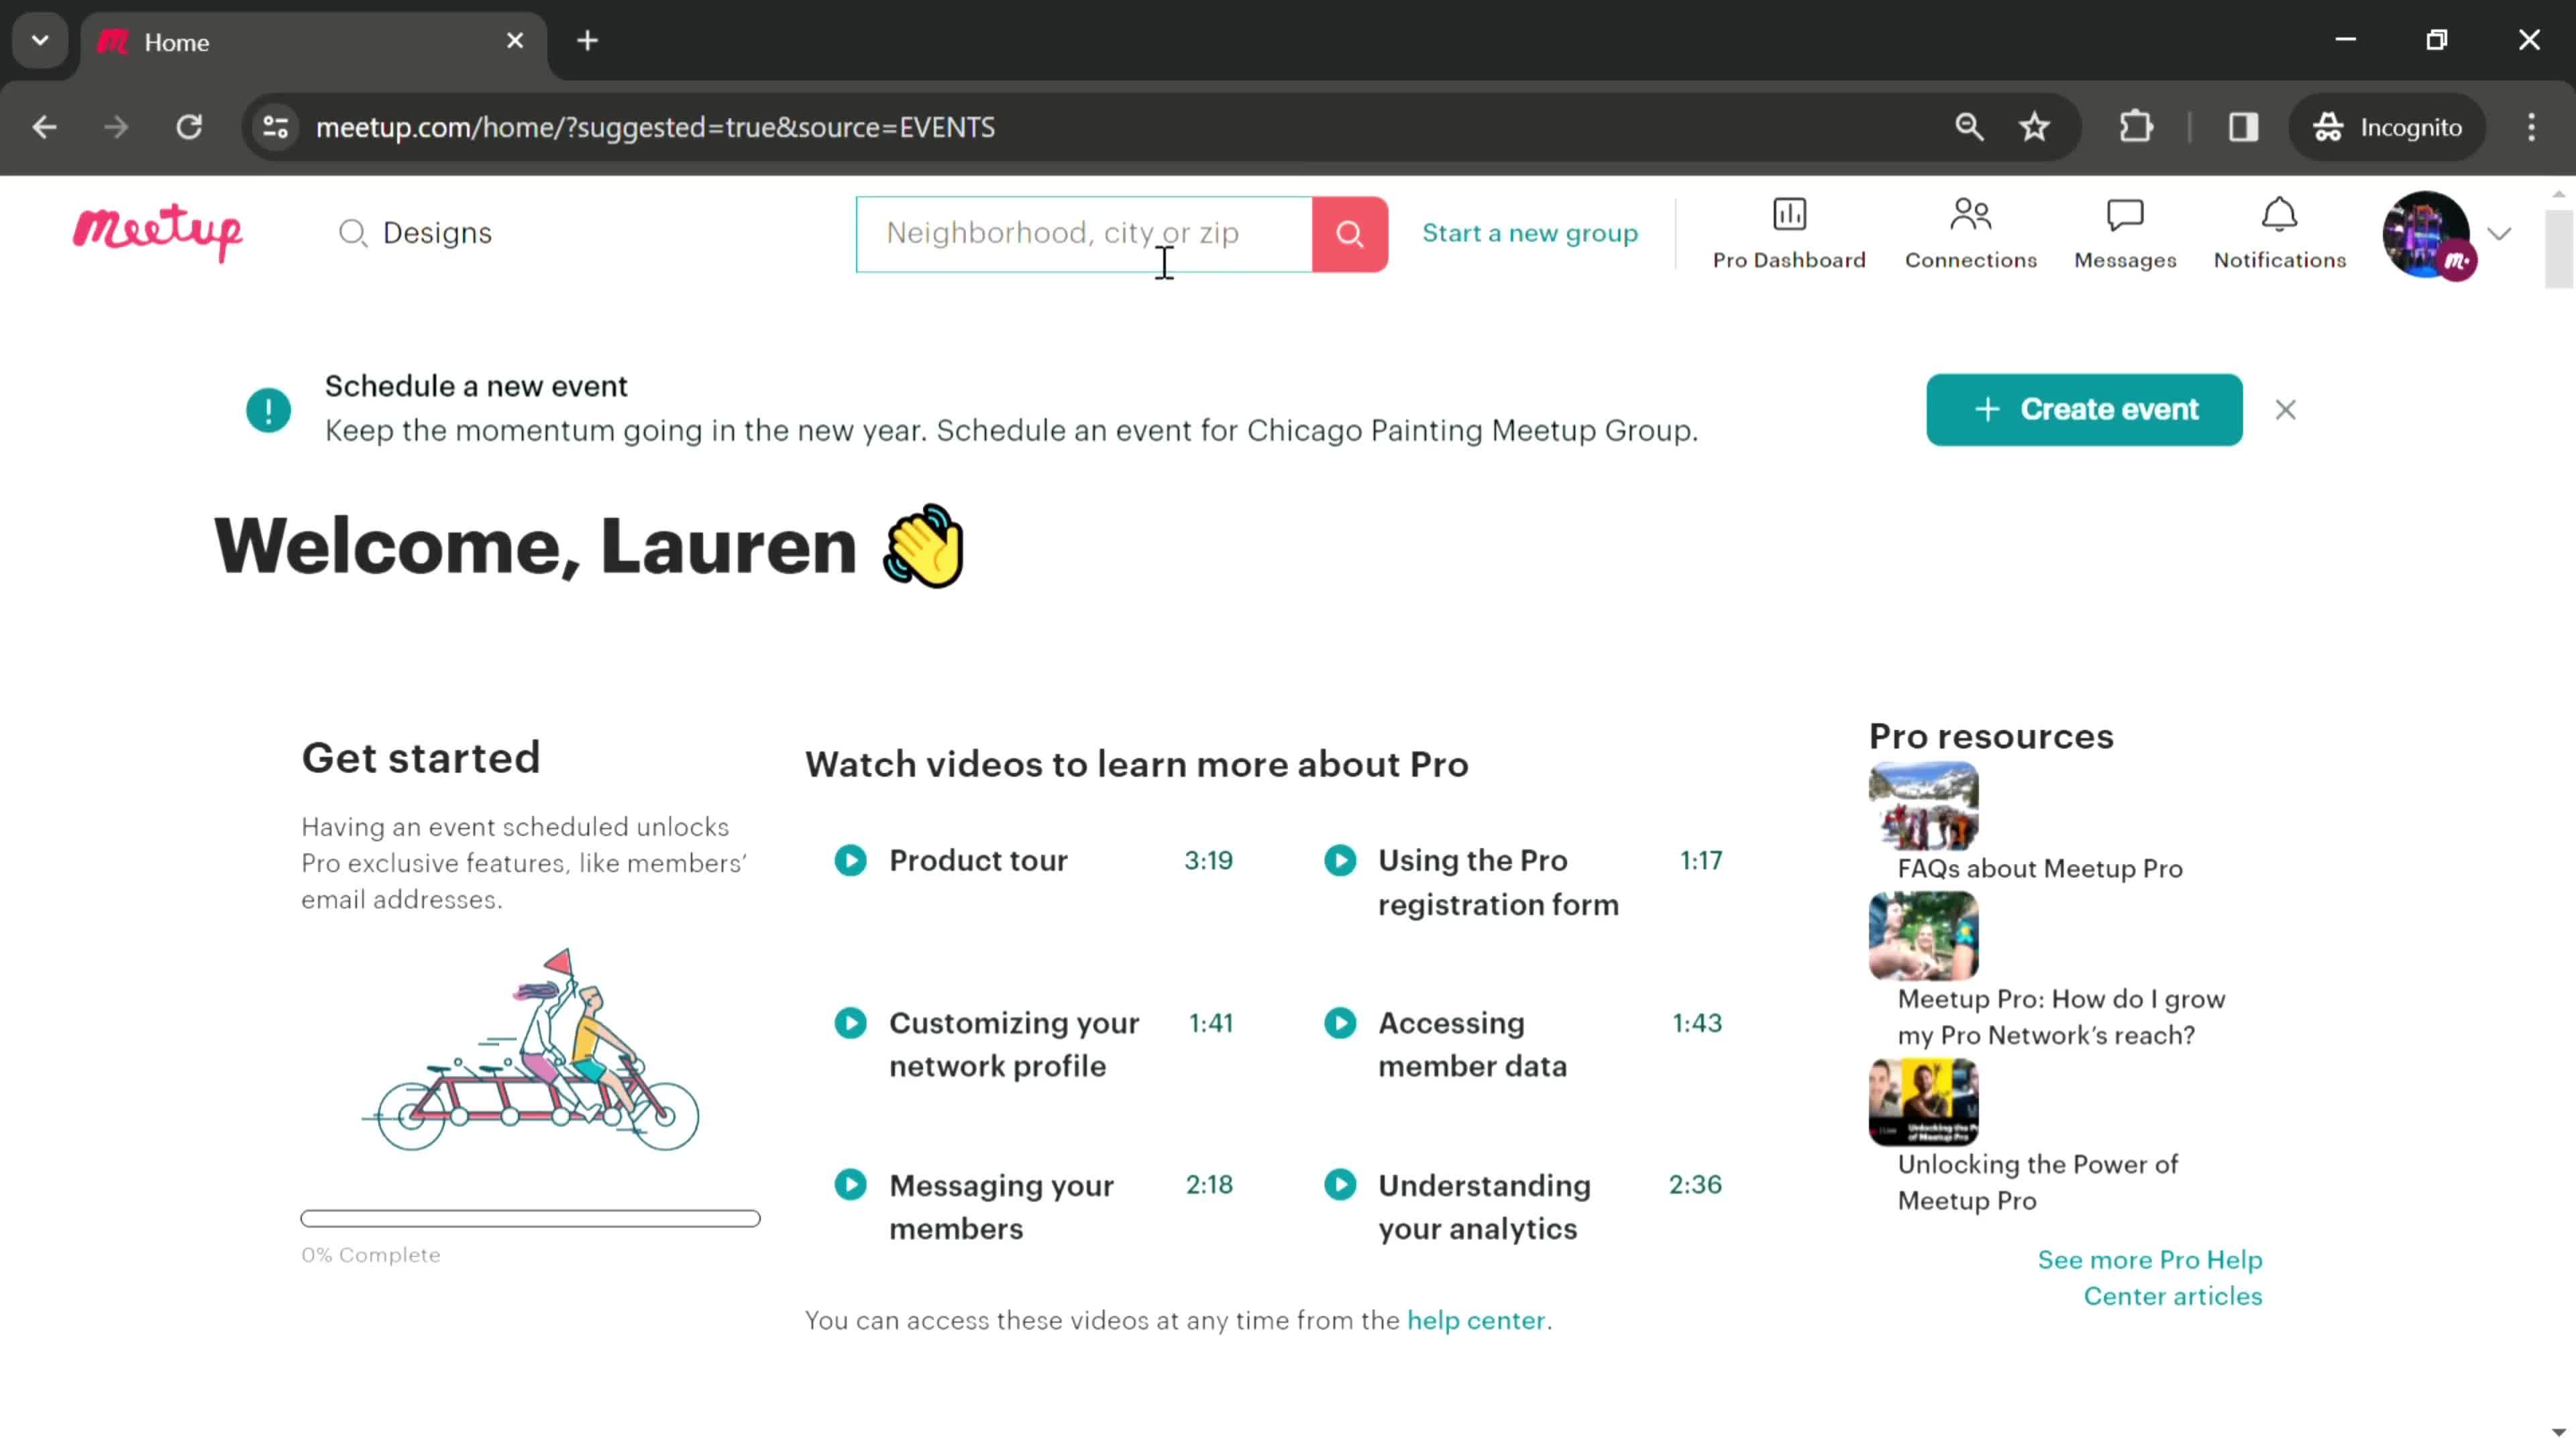Viewport: 2576px width, 1449px height.
Task: Click the onboarding progress bar
Action: 531,1216
